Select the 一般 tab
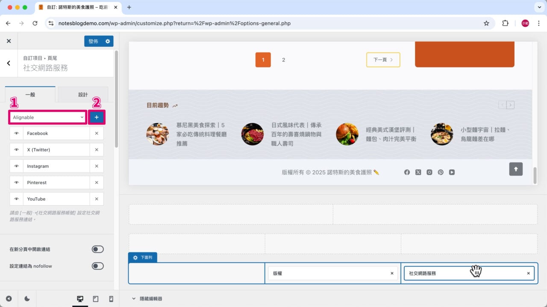The width and height of the screenshot is (547, 307). (30, 94)
